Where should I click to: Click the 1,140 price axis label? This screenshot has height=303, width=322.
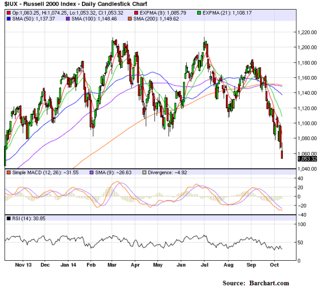tap(306, 93)
